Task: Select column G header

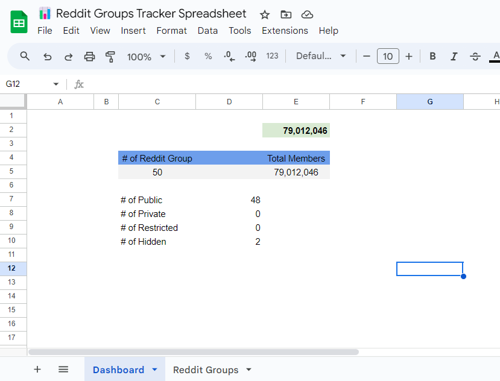Action: (430, 102)
